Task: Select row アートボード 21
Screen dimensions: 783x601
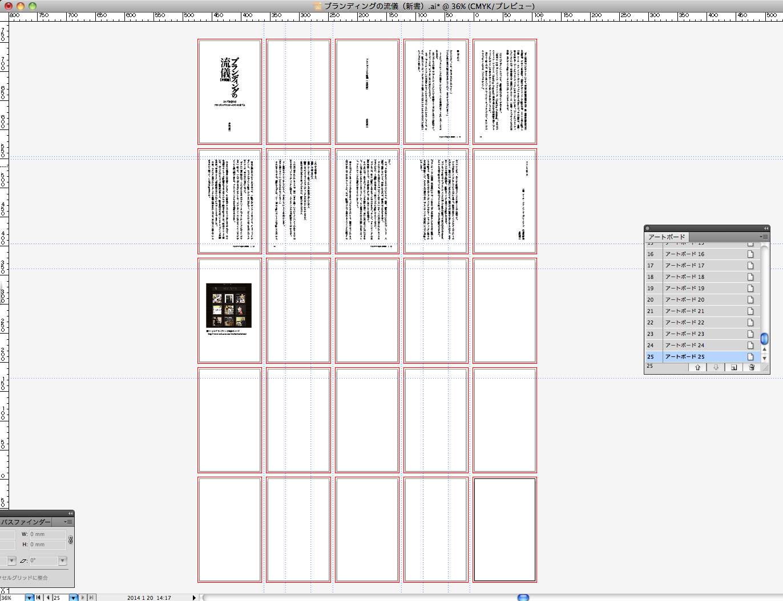Action: (703, 311)
